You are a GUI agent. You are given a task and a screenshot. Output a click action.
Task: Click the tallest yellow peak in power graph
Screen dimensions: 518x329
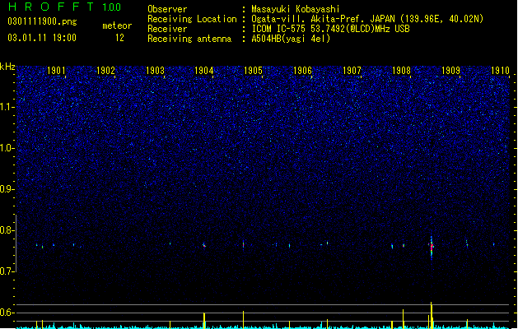431,315
